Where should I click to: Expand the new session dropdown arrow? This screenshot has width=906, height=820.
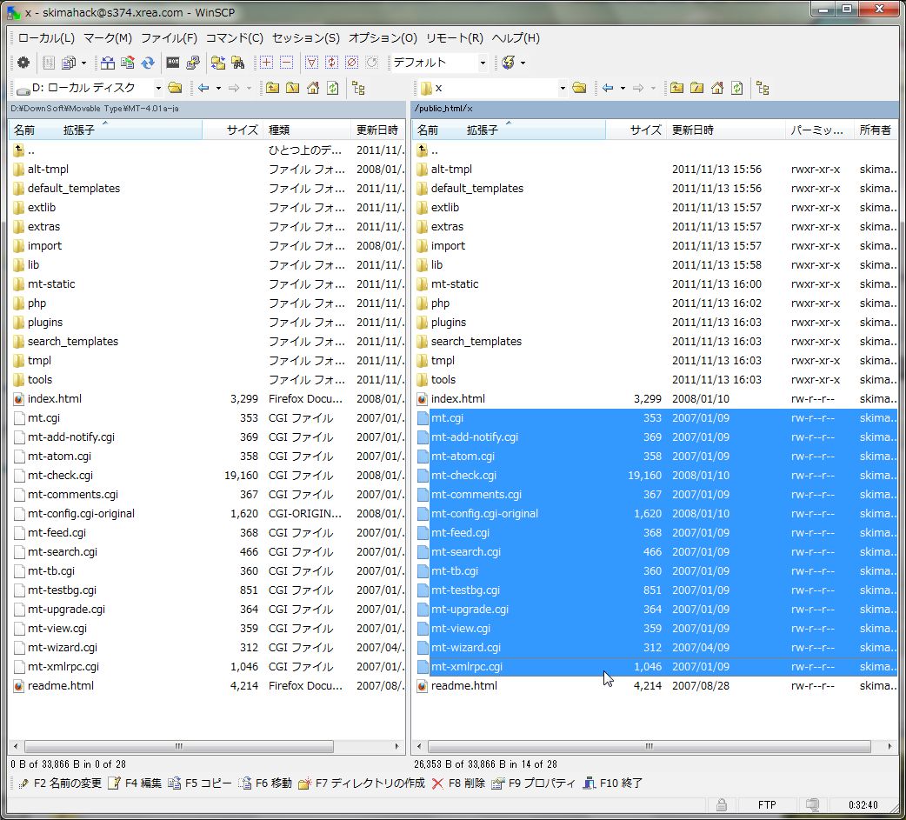pos(523,63)
